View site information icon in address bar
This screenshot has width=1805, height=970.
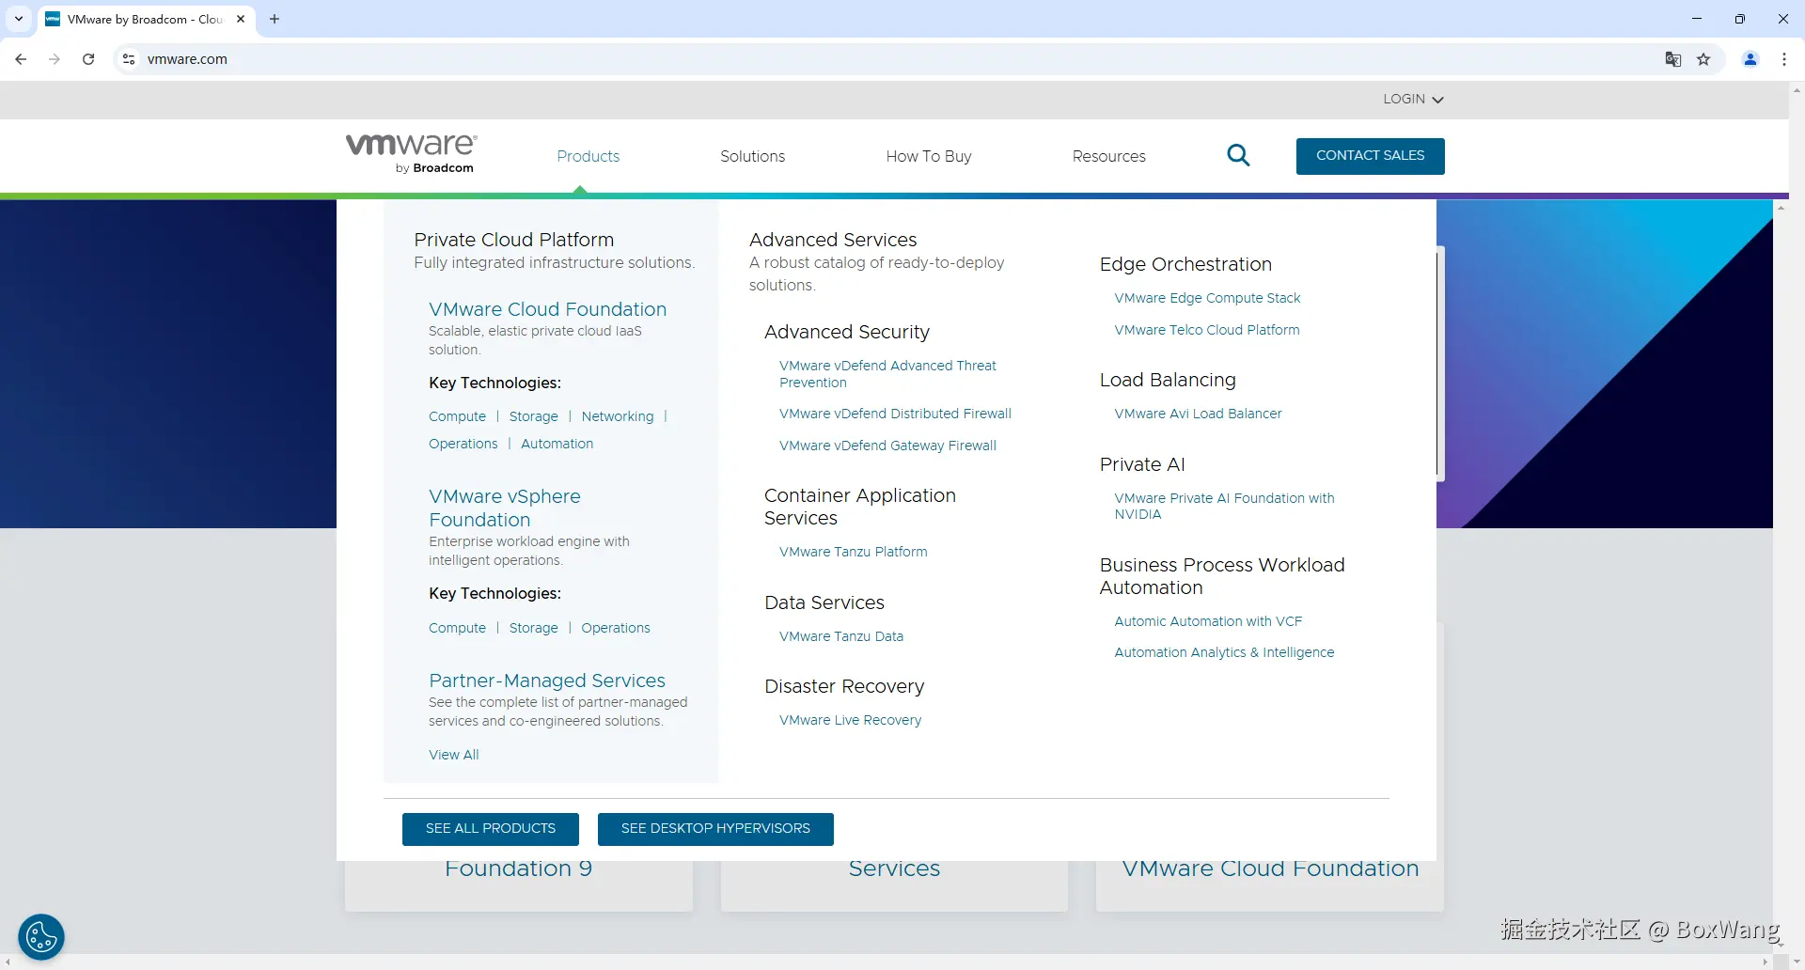pos(129,59)
